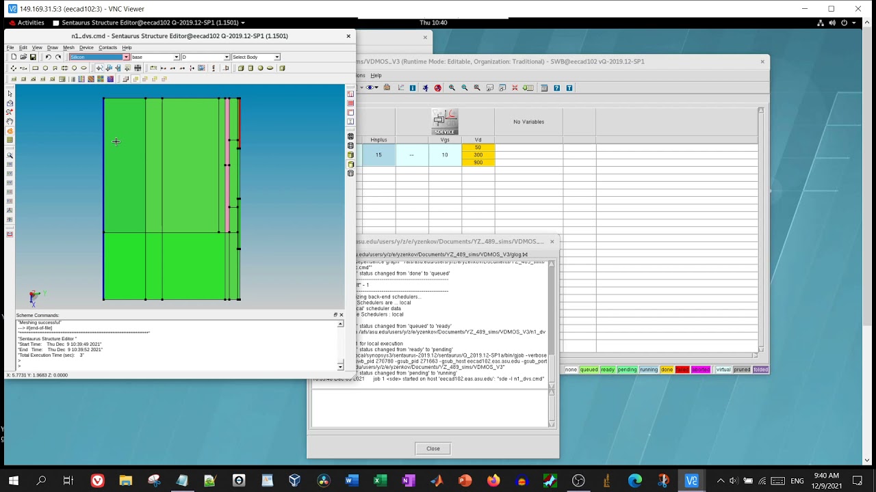876x492 pixels.
Task: Open Firefox from taskbar
Action: point(493,481)
